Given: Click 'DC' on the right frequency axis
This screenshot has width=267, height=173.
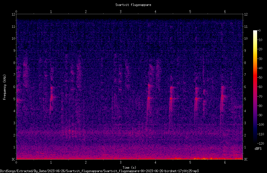Looking at the screenshot, I should (246, 159).
